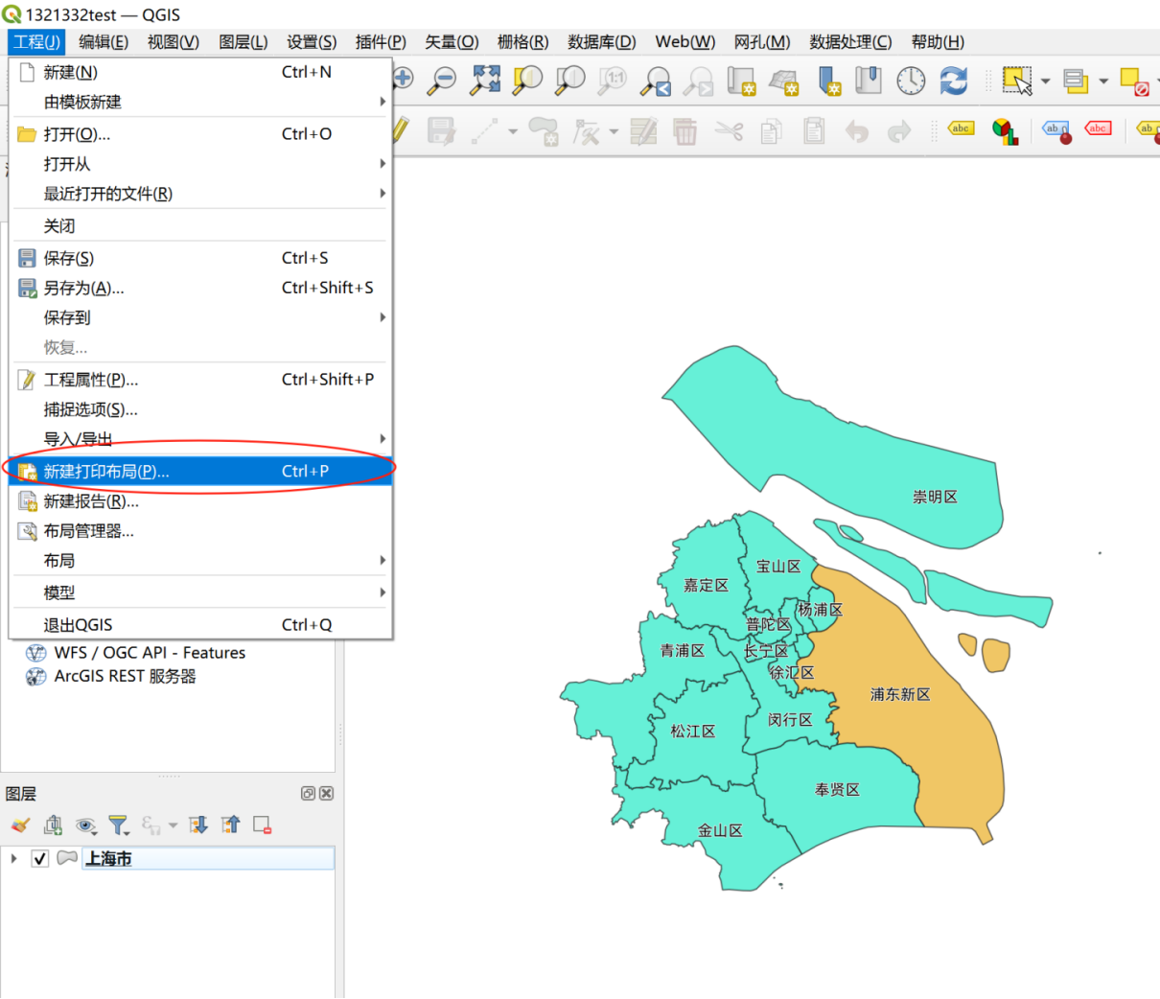
Task: Open the 矢量(O) menu
Action: (x=452, y=41)
